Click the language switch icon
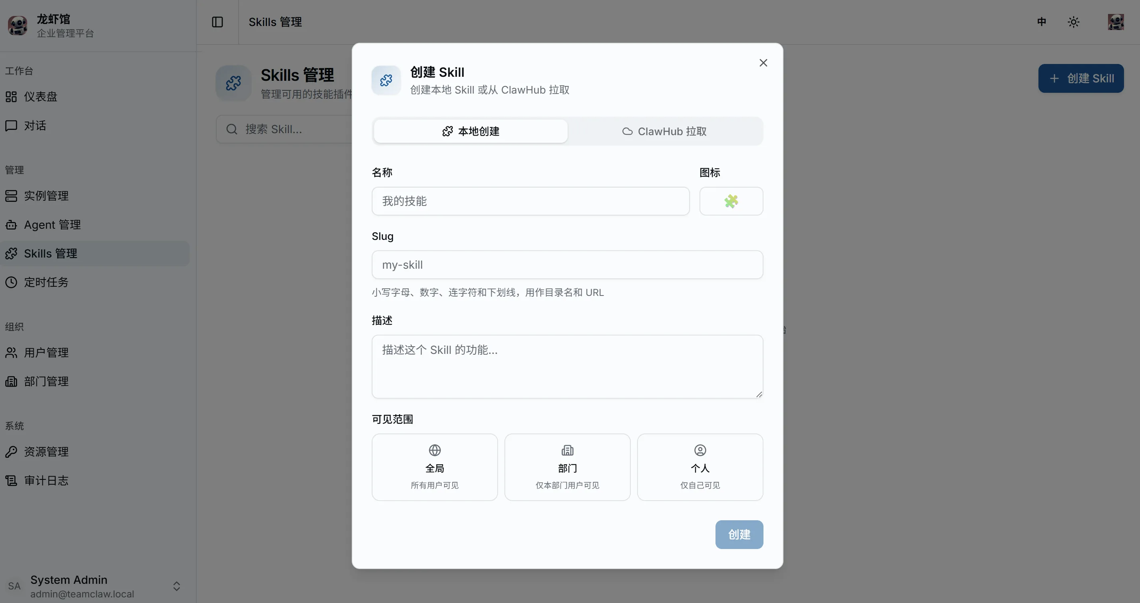The height and width of the screenshot is (603, 1140). pos(1041,22)
